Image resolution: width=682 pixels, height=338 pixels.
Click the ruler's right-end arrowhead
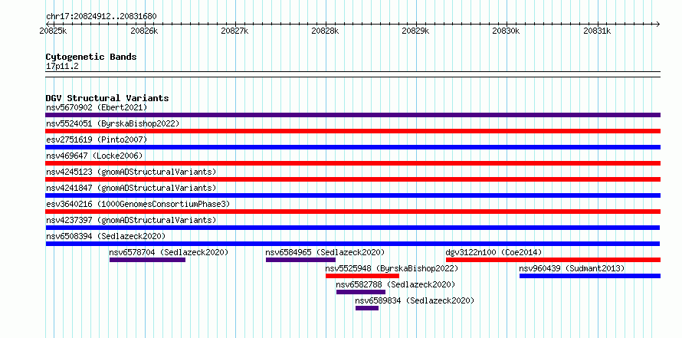(657, 24)
